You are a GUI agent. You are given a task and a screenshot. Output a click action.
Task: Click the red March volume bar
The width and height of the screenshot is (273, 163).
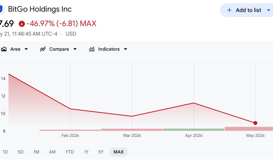tap(132, 130)
